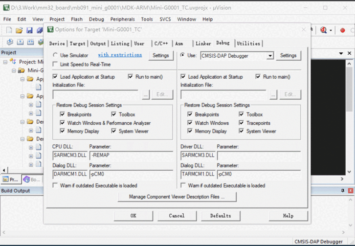Select the Use Simulator radio button
Viewport: 355px width, 246px height.
55,56
